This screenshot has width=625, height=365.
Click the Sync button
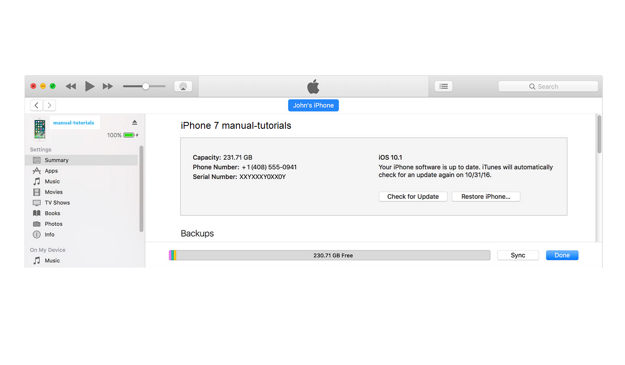tap(518, 255)
